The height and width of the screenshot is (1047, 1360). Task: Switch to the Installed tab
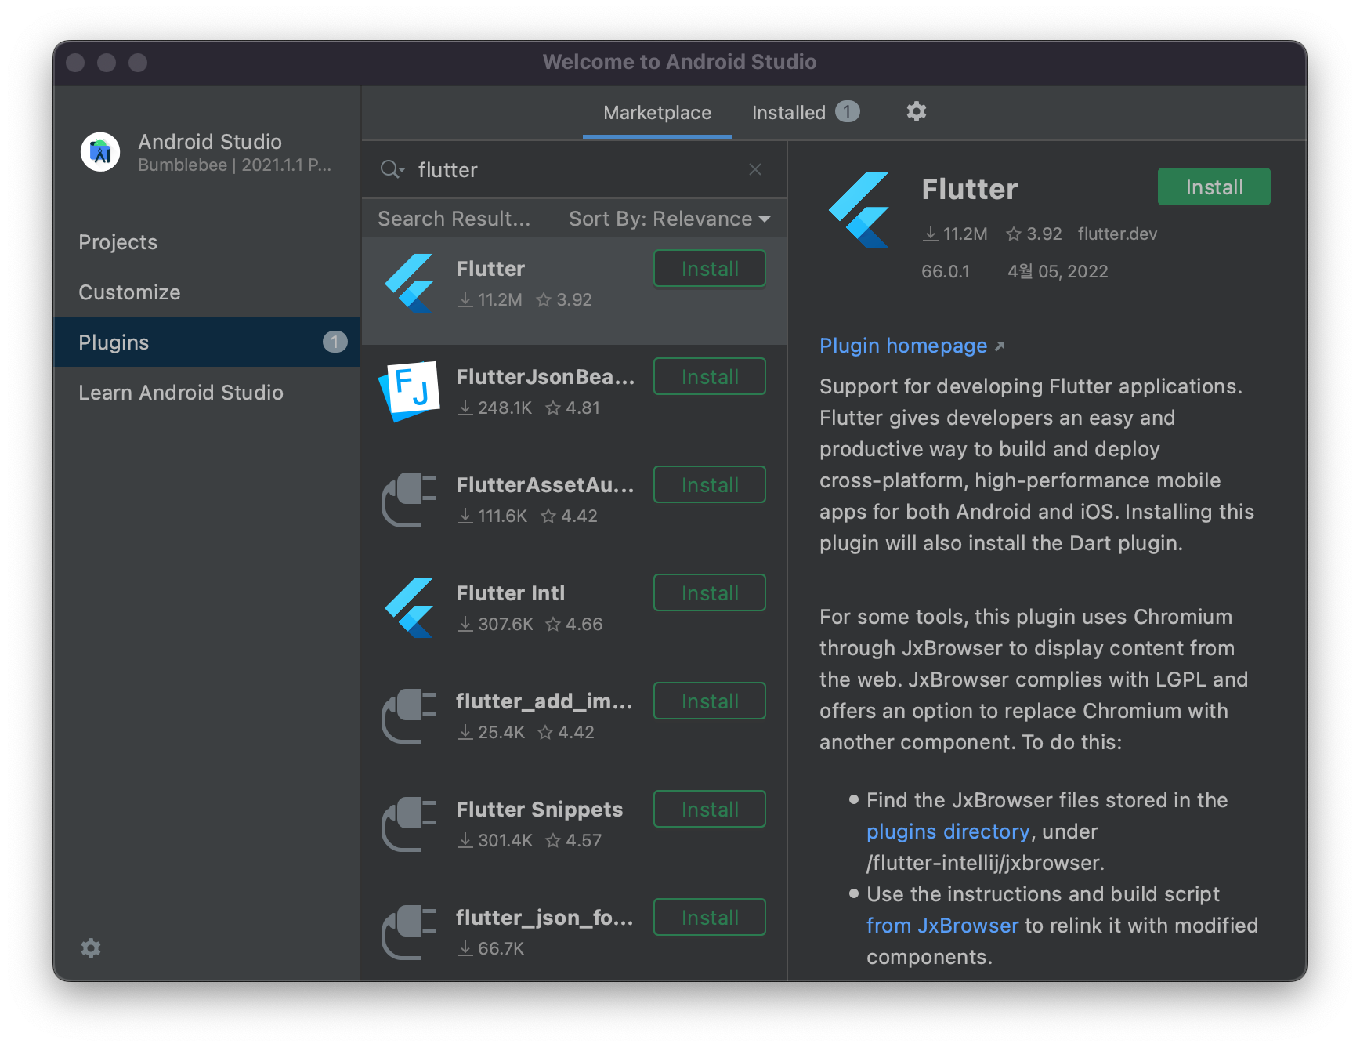789,113
